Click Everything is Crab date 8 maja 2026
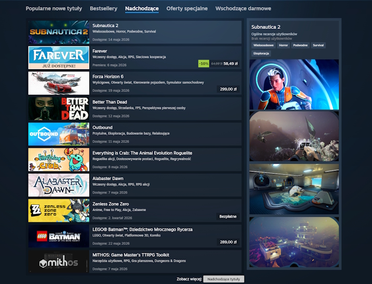 point(110,167)
